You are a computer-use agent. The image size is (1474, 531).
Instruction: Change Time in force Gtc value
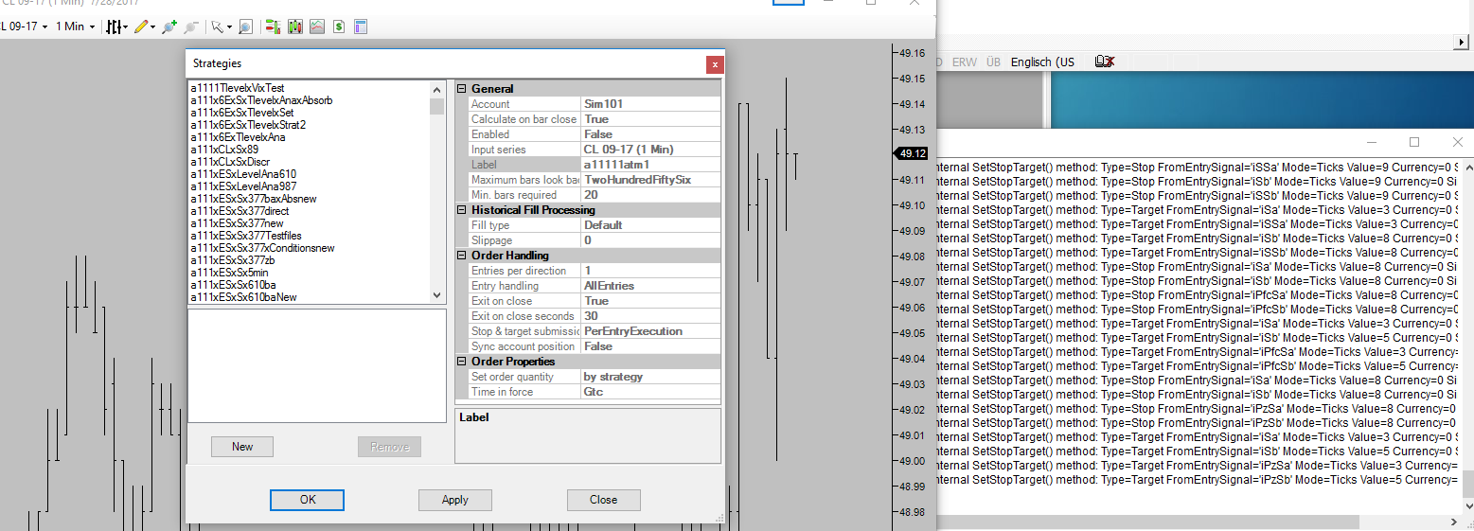pyautogui.click(x=650, y=392)
